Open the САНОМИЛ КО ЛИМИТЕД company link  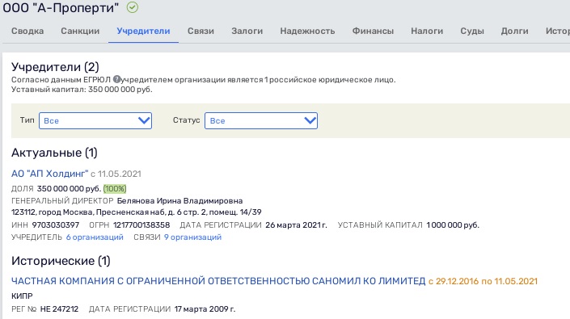(218, 281)
